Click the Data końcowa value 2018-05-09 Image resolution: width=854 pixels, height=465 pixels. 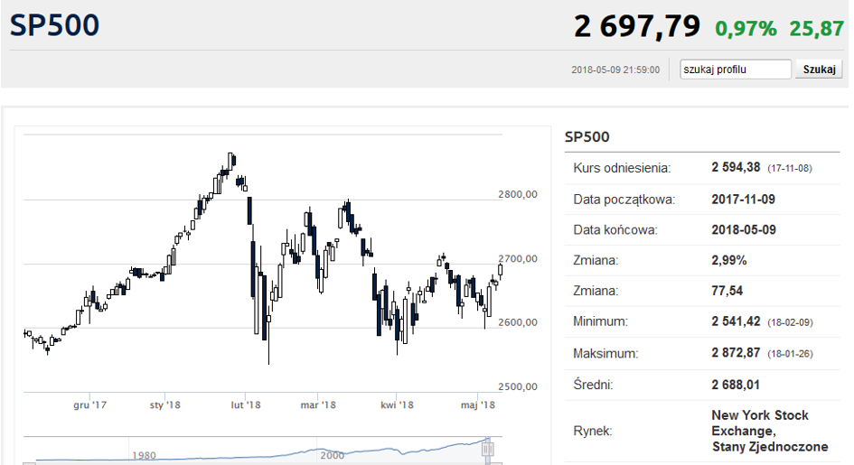(743, 229)
